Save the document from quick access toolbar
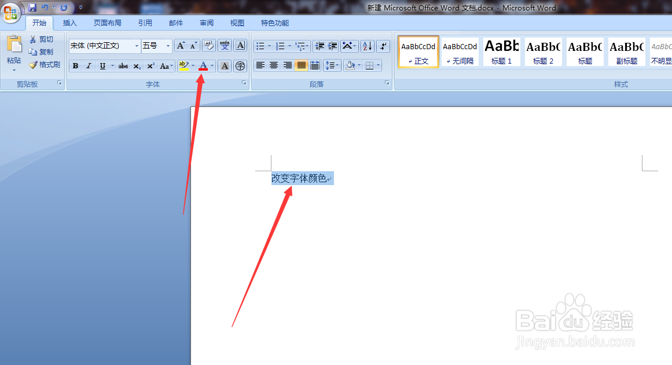 32,8
